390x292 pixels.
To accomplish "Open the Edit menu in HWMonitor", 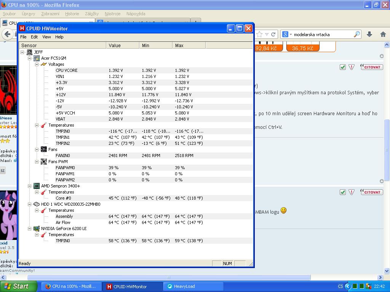I will tap(34, 37).
